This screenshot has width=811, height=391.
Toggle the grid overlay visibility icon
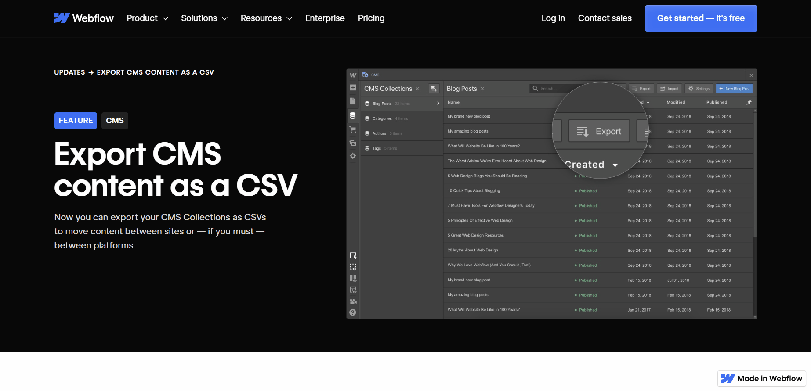[353, 278]
